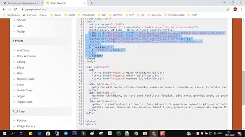Viewport: 245px width, 137px height.
Task: Launch Microsoft Edge from the taskbar
Action: pos(39,134)
